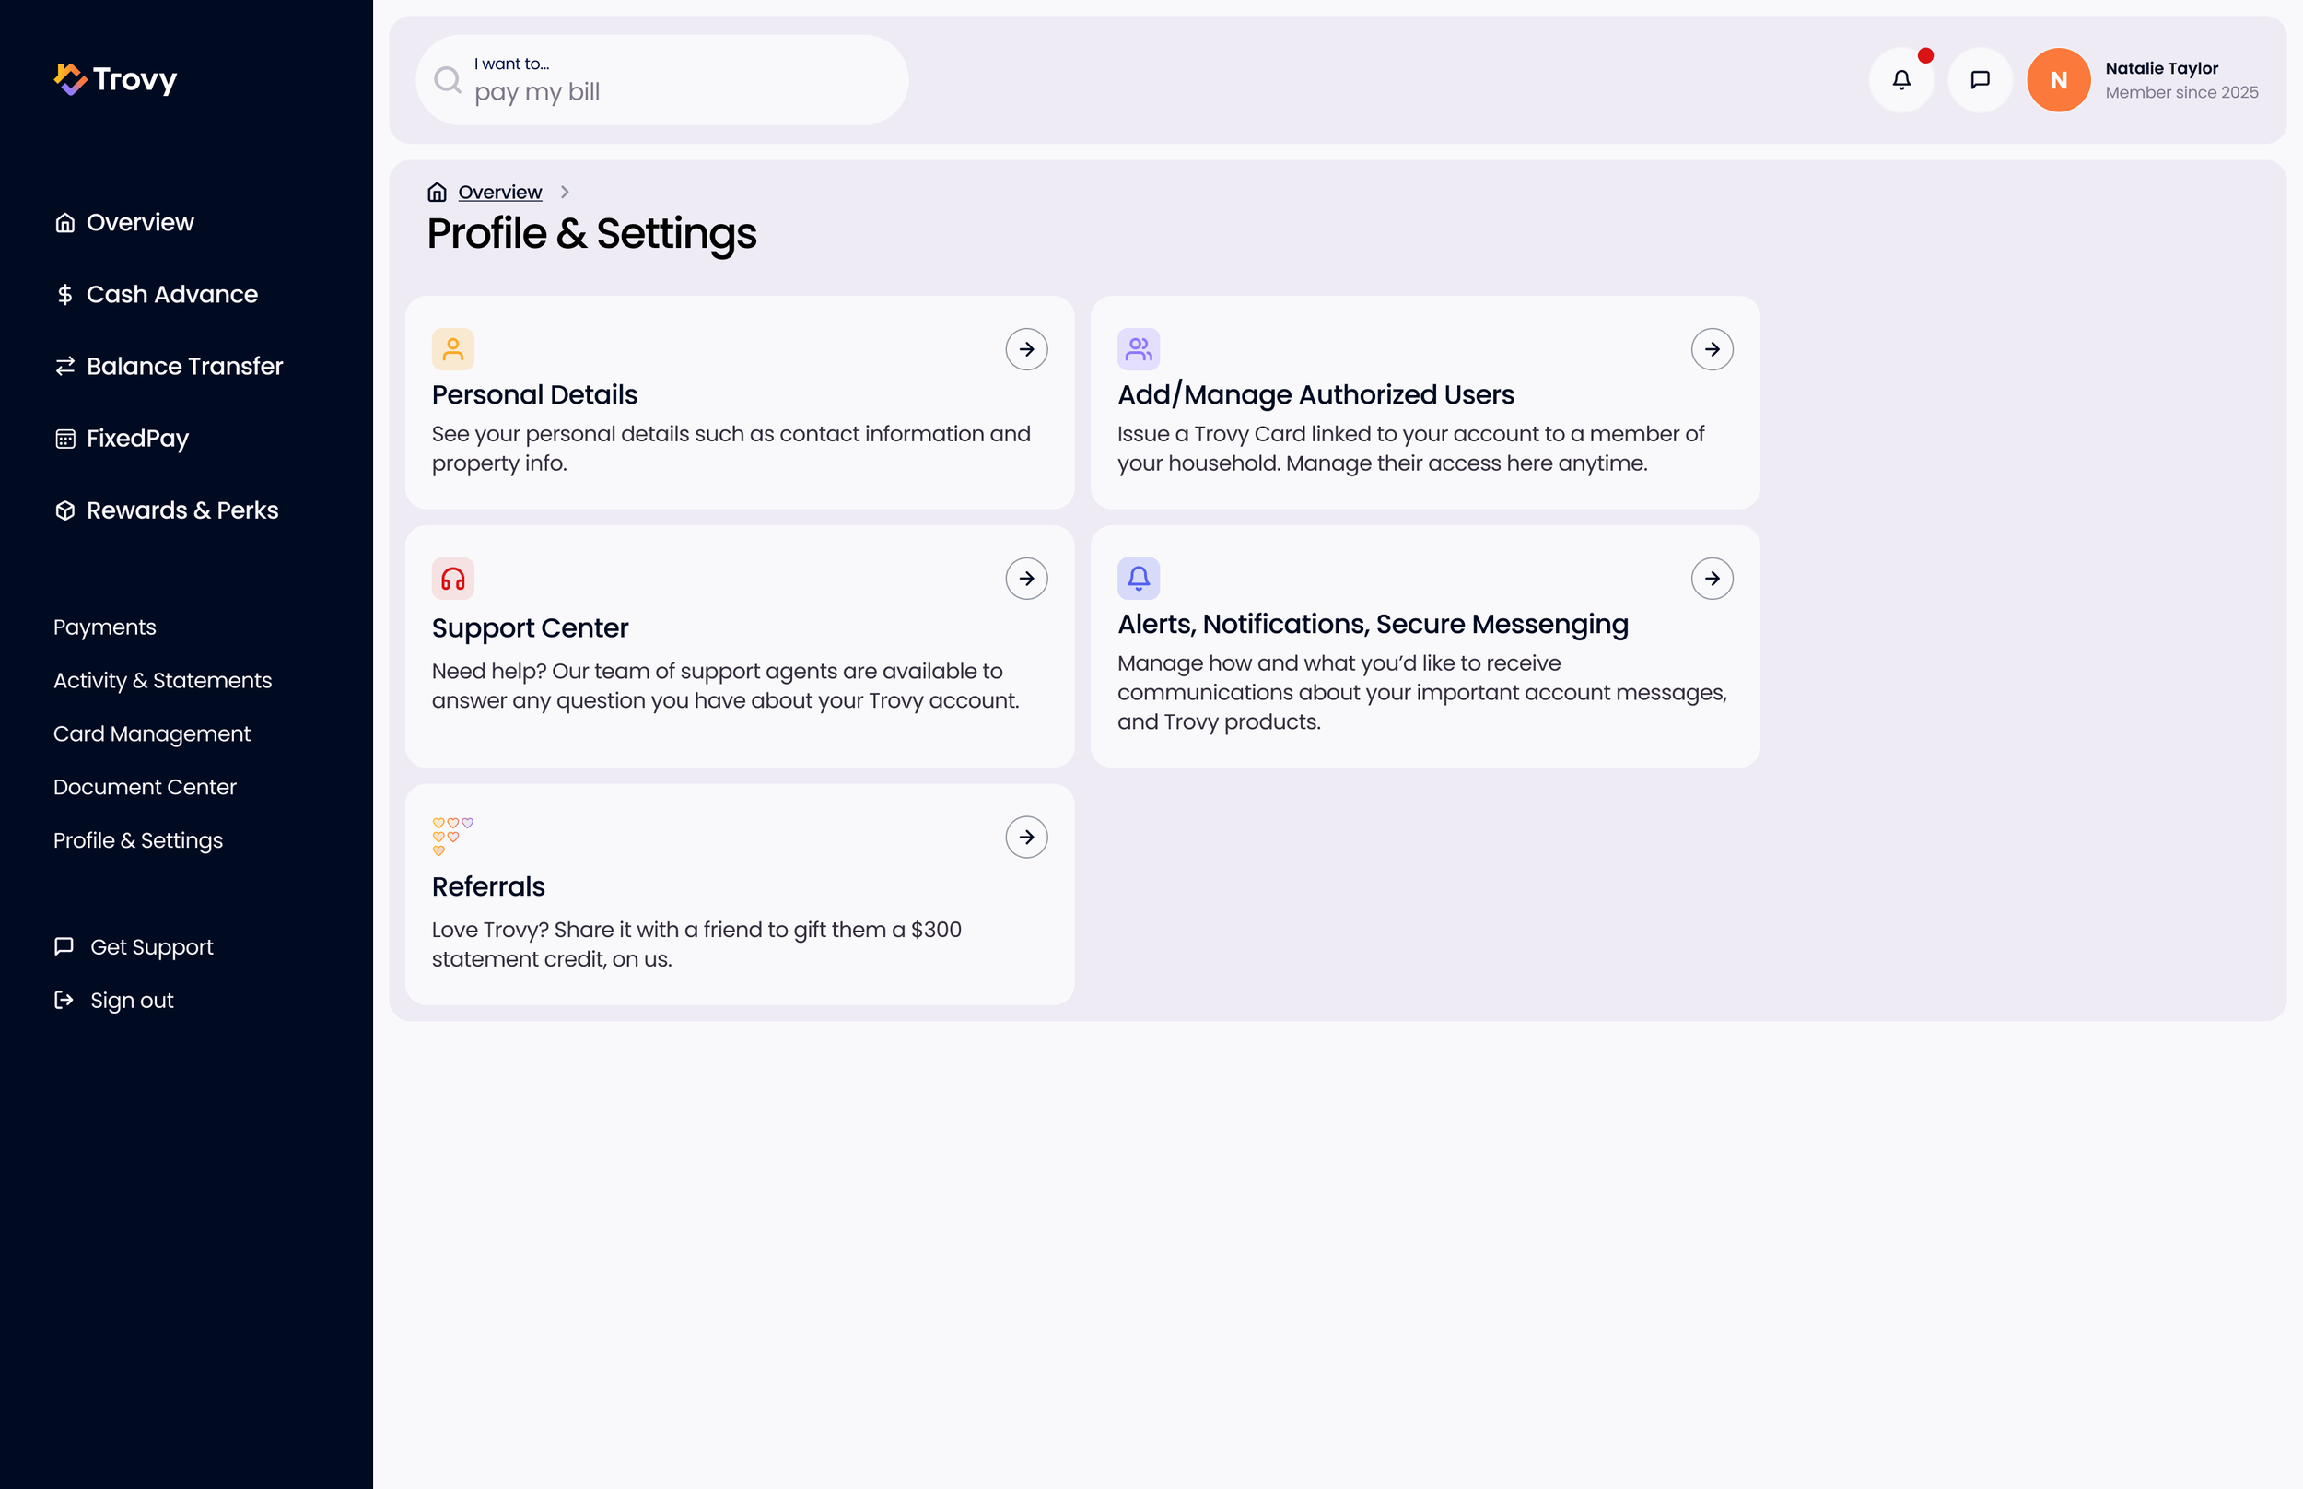
Task: Click the search magnifier icon
Action: pos(448,80)
